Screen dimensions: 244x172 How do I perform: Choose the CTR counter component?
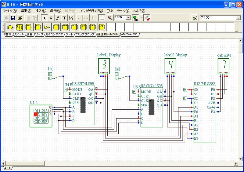point(56,27)
